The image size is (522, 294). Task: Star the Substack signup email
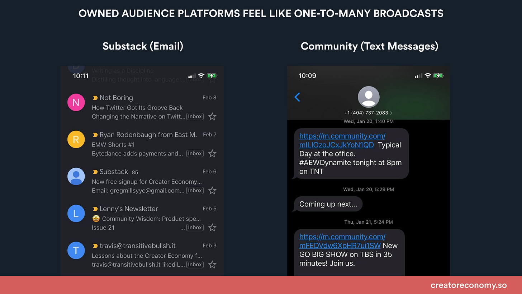[x=212, y=191]
